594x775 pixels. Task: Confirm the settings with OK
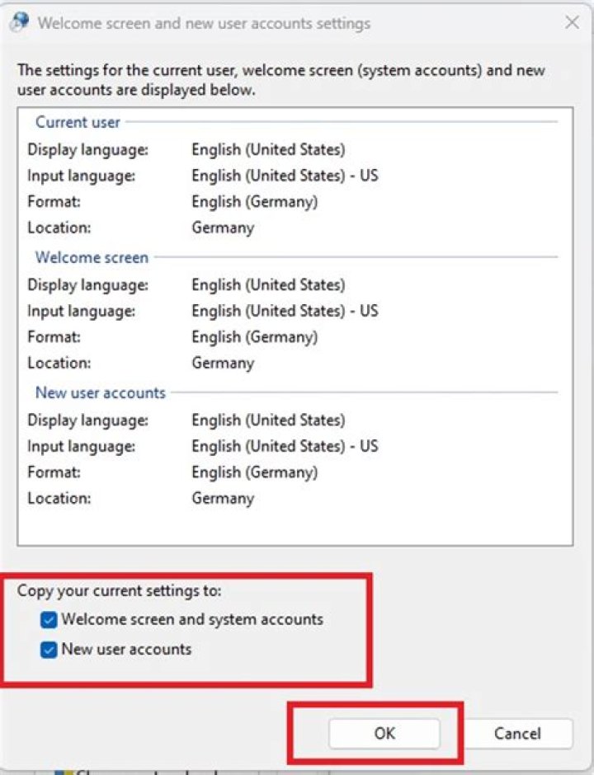coord(384,734)
